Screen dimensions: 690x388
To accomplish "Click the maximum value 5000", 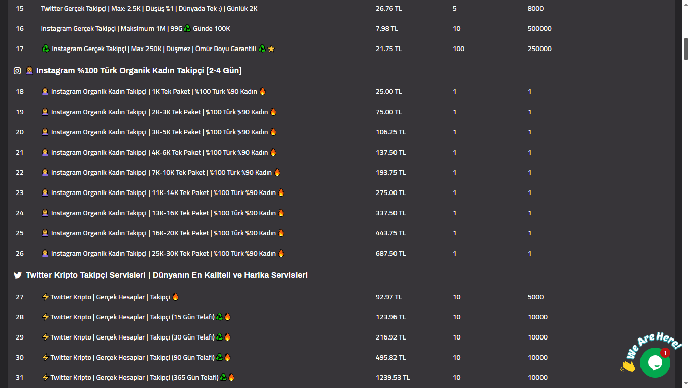I will click(535, 297).
